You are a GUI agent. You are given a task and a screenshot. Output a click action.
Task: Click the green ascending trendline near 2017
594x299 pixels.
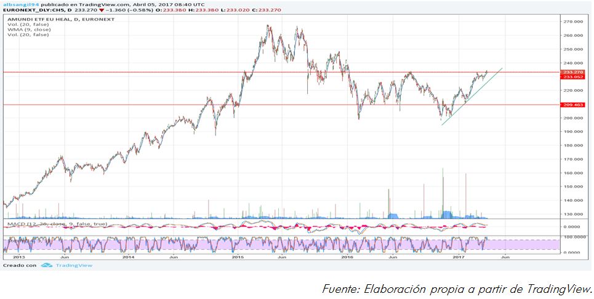pyautogui.click(x=472, y=97)
